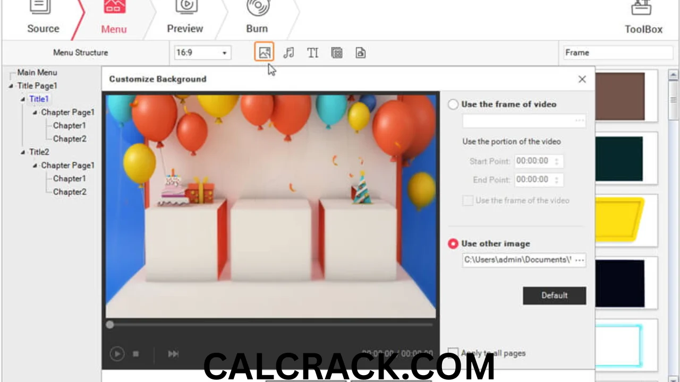
Task: Click the balloon background preview image
Action: tap(270, 206)
